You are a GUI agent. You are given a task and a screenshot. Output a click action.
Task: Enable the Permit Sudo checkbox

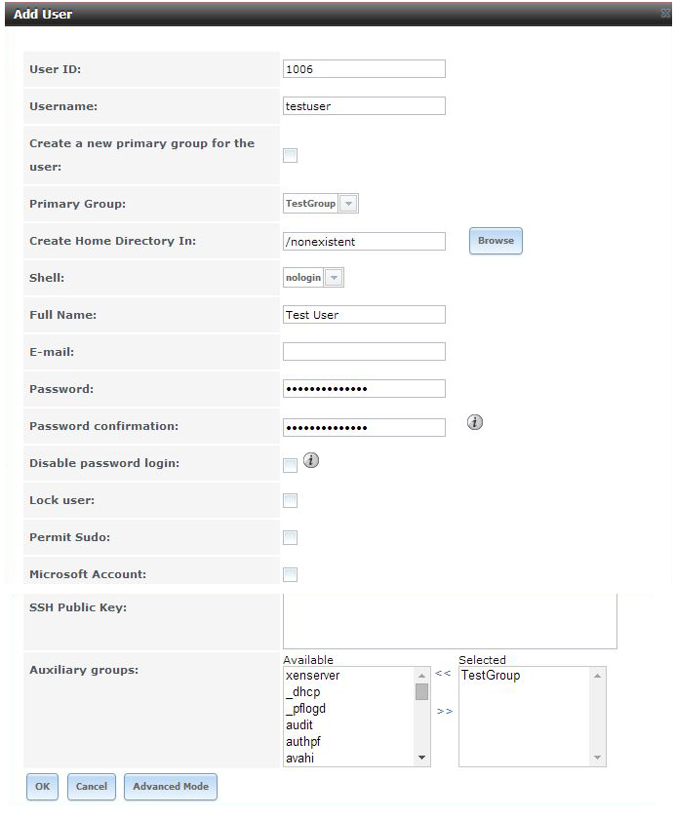[290, 538]
